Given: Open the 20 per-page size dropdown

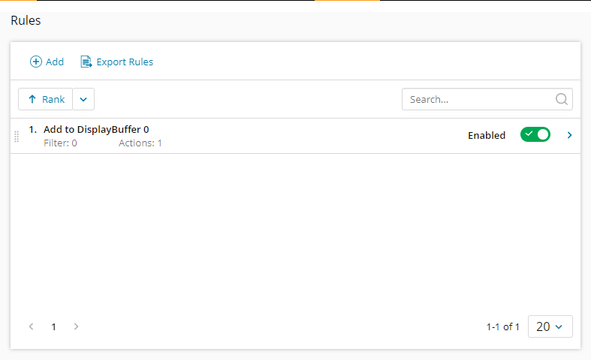Looking at the screenshot, I should 550,326.
